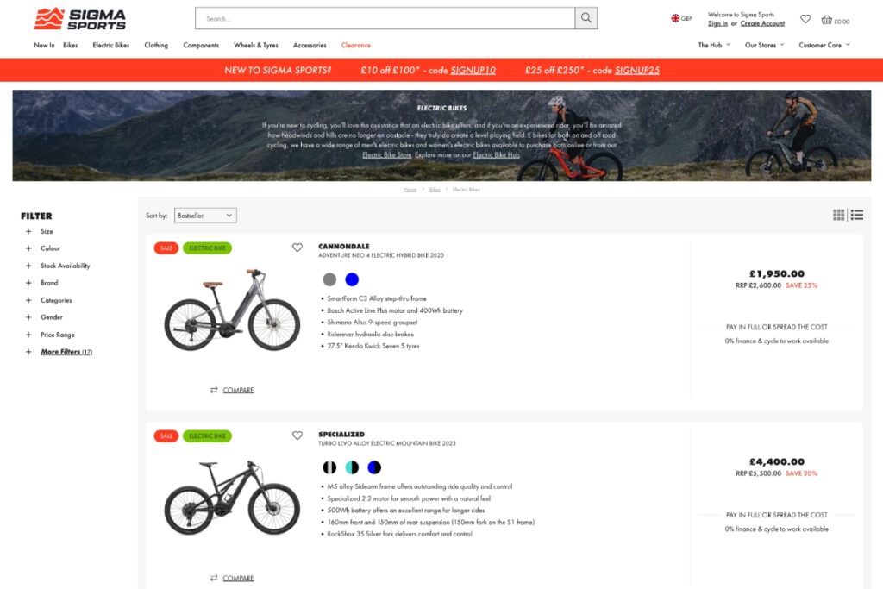Image resolution: width=883 pixels, height=589 pixels.
Task: Click the £1,950.00 price
Action: coord(777,273)
